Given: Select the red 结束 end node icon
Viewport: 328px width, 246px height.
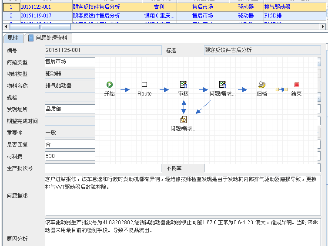Looking at the screenshot, I should tap(297, 85).
